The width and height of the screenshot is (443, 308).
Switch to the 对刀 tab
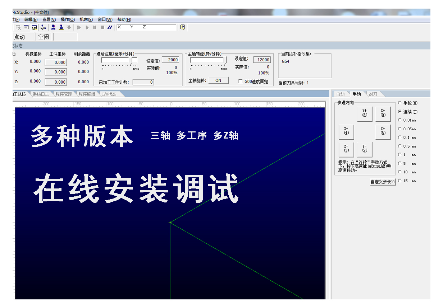coord(374,94)
